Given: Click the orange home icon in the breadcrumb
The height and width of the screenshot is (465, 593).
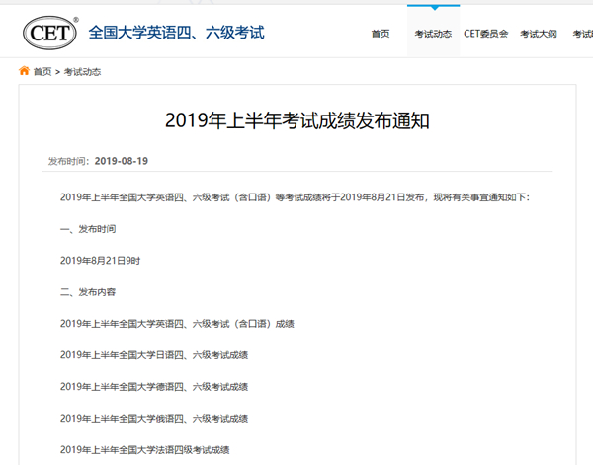Looking at the screenshot, I should [24, 72].
